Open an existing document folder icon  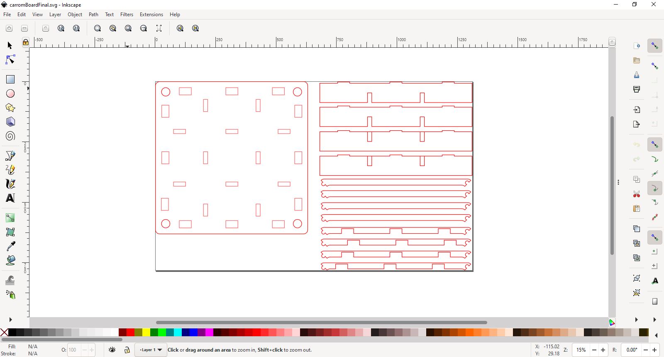[x=637, y=60]
